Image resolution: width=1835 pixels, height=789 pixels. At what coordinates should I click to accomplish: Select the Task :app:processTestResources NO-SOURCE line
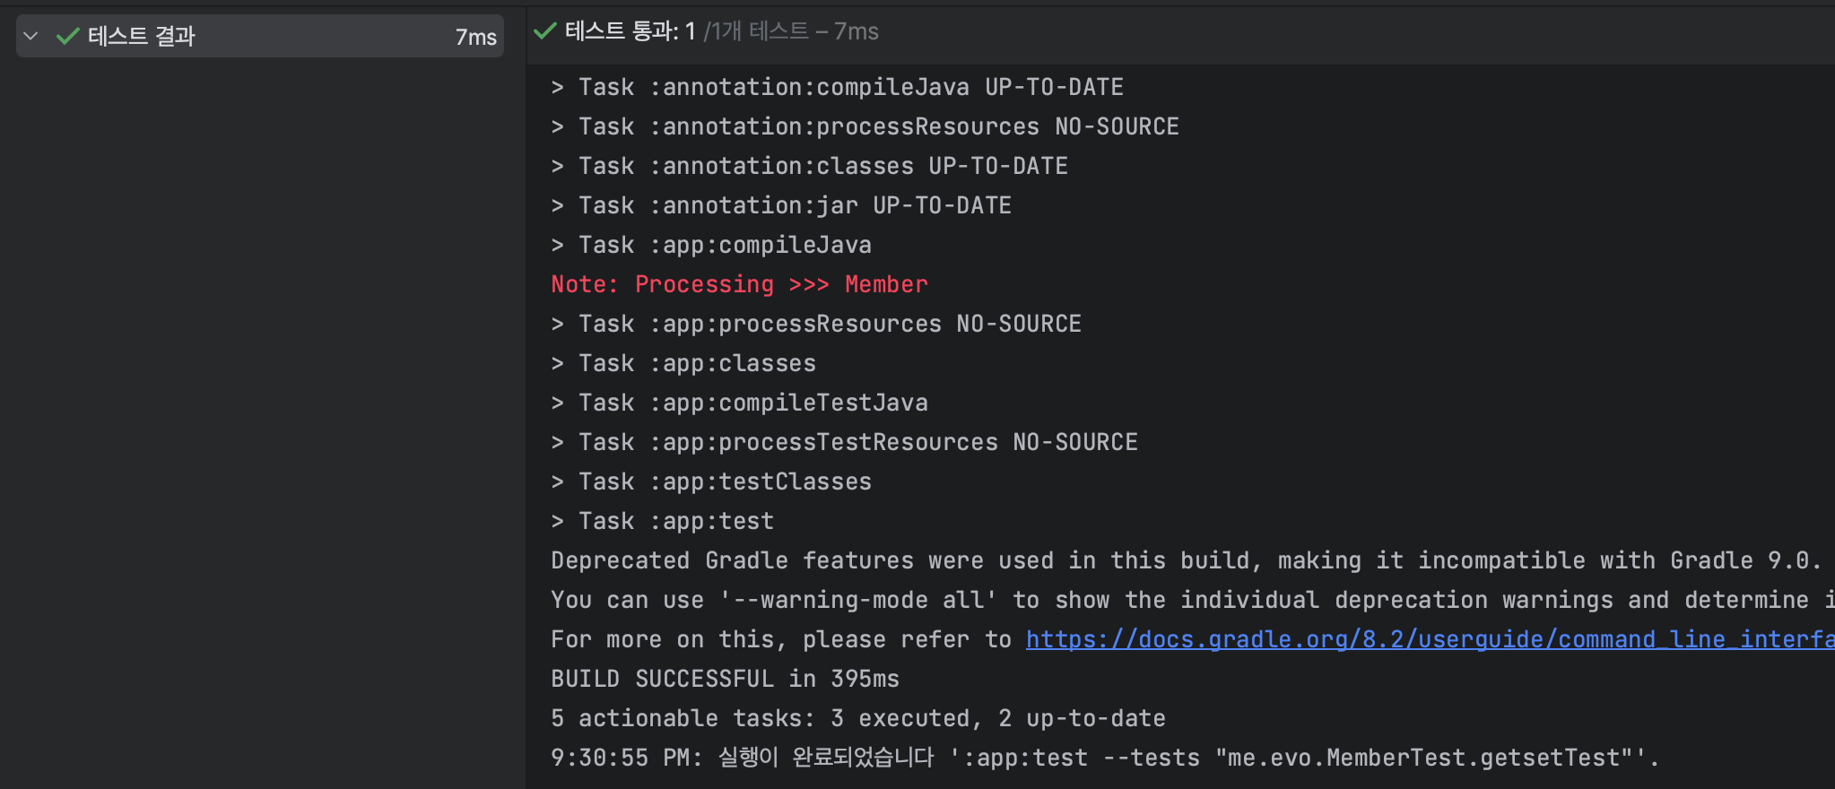[x=844, y=442]
